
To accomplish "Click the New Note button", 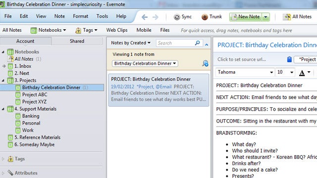I will (x=246, y=17).
